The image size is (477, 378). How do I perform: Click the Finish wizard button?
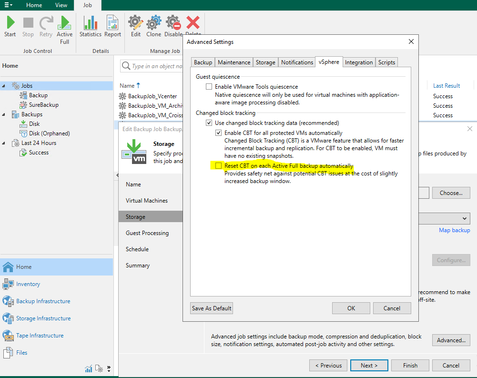click(x=410, y=366)
